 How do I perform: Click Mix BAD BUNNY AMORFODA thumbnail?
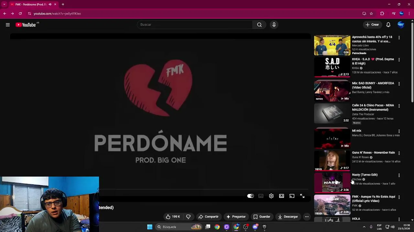click(x=332, y=91)
